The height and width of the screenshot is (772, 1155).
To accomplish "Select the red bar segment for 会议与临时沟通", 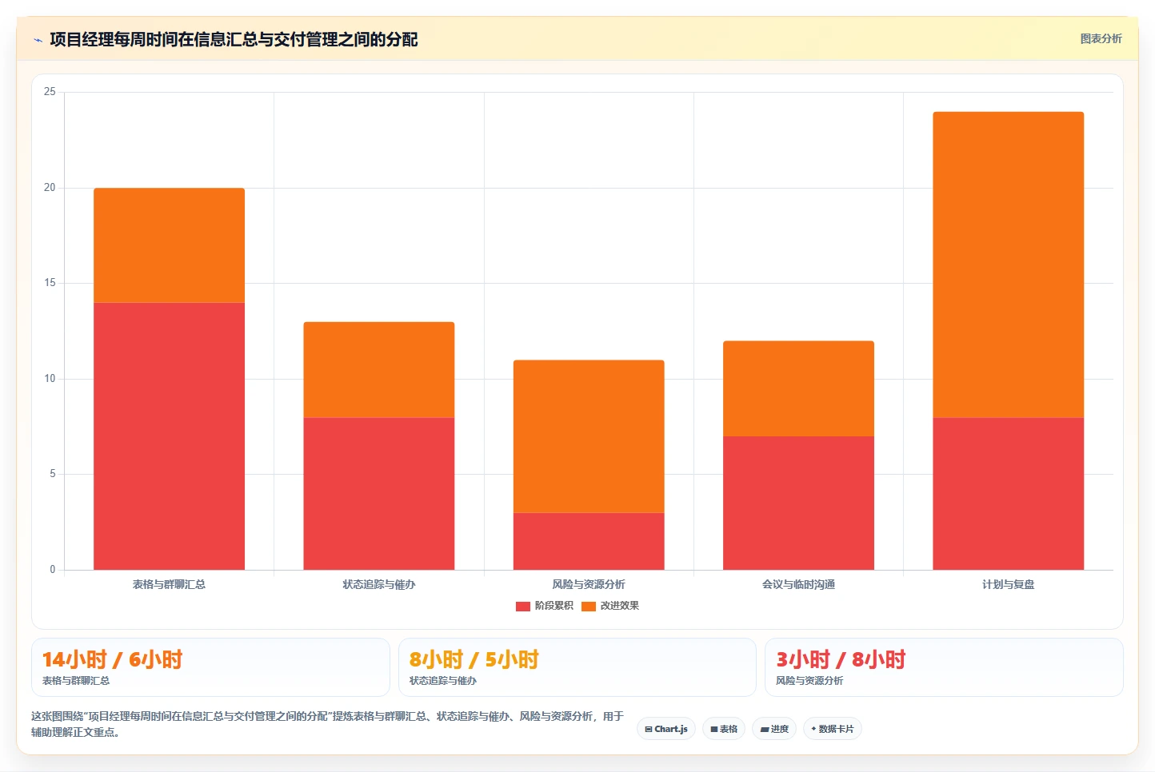I will coord(798,503).
